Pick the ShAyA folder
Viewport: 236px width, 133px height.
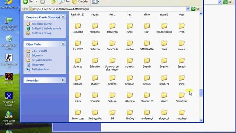click(147, 80)
